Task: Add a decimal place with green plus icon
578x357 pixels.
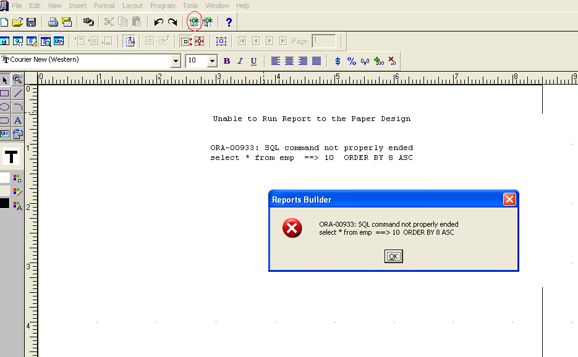Action: coord(378,61)
